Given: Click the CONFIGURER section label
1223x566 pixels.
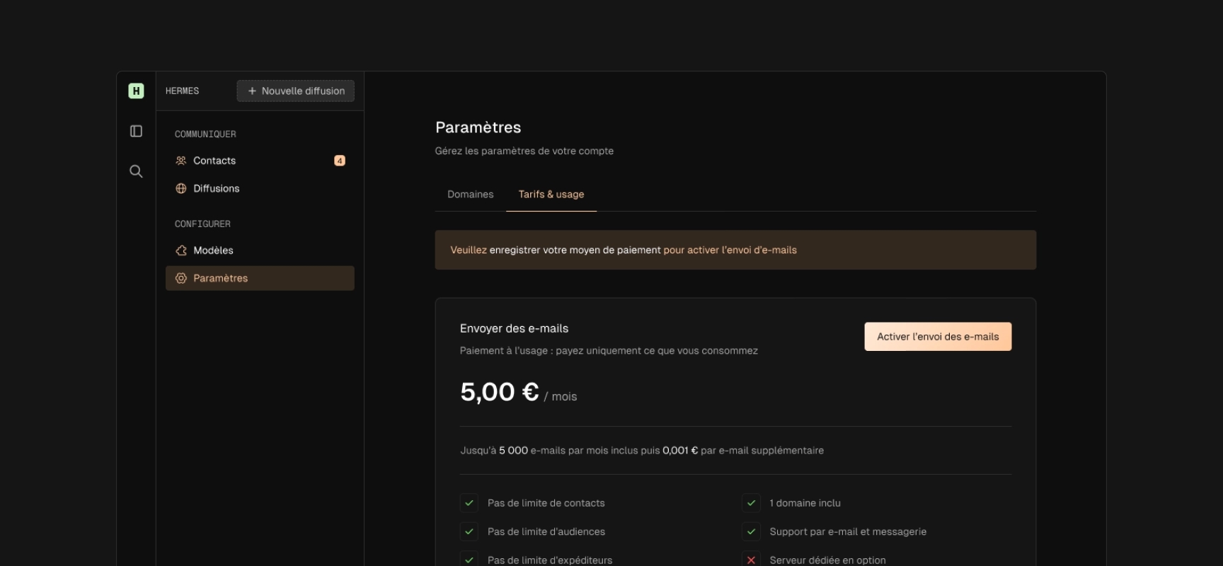Looking at the screenshot, I should click(202, 224).
